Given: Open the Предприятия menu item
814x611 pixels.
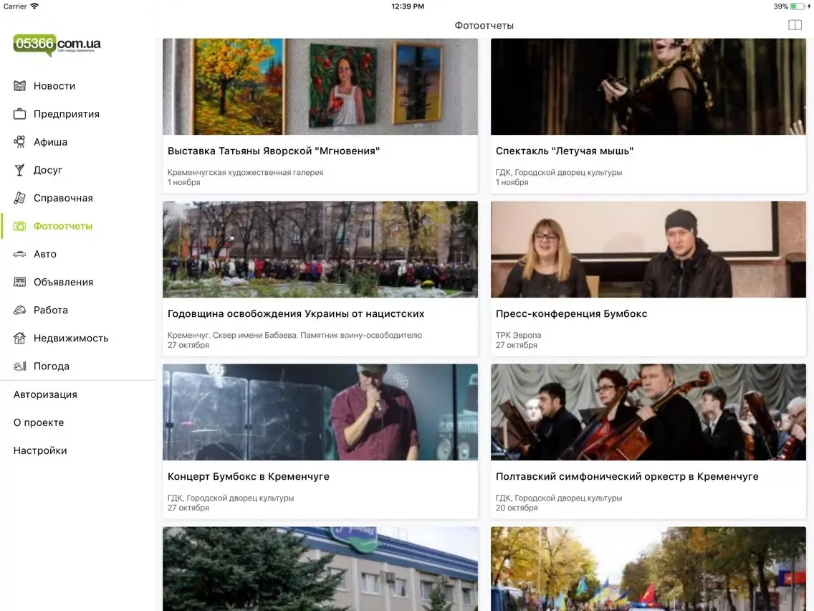Looking at the screenshot, I should pos(67,114).
